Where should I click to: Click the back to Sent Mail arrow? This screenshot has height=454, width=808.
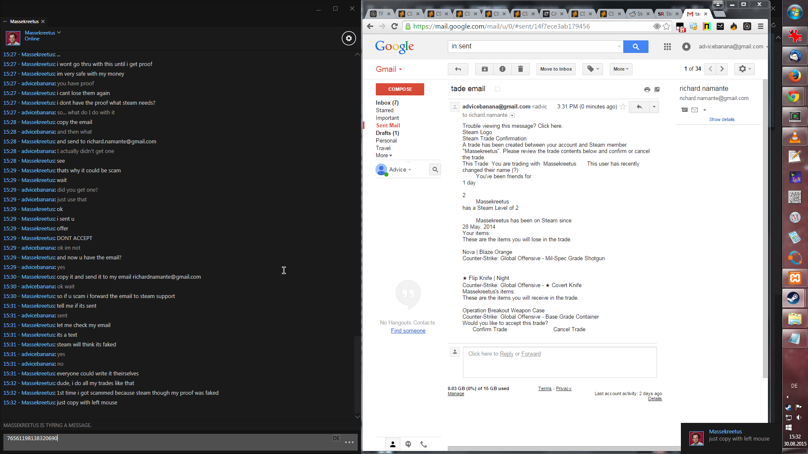[458, 69]
